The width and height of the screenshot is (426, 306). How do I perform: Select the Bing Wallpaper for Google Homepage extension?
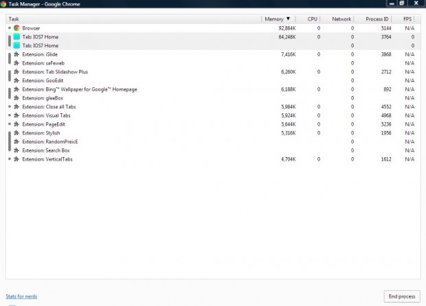[213, 89]
